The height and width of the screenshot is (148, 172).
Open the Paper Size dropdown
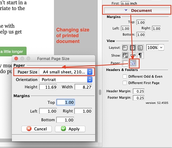[x=66, y=72]
